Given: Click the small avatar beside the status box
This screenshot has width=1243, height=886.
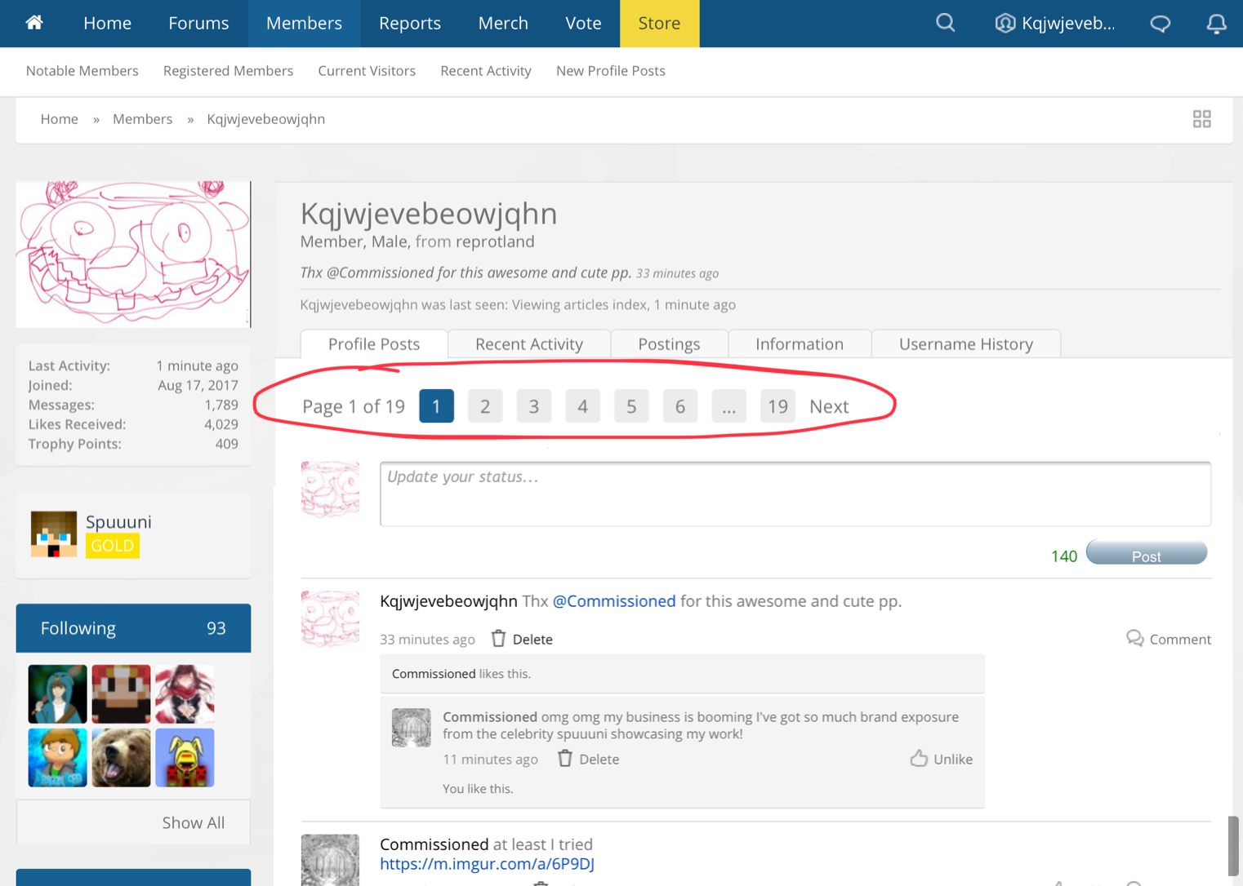Looking at the screenshot, I should tap(330, 490).
